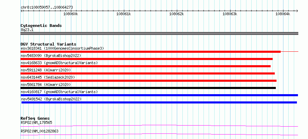Click the 108062k ruler tick label
This screenshot has width=308, height=139.
(x=176, y=14)
